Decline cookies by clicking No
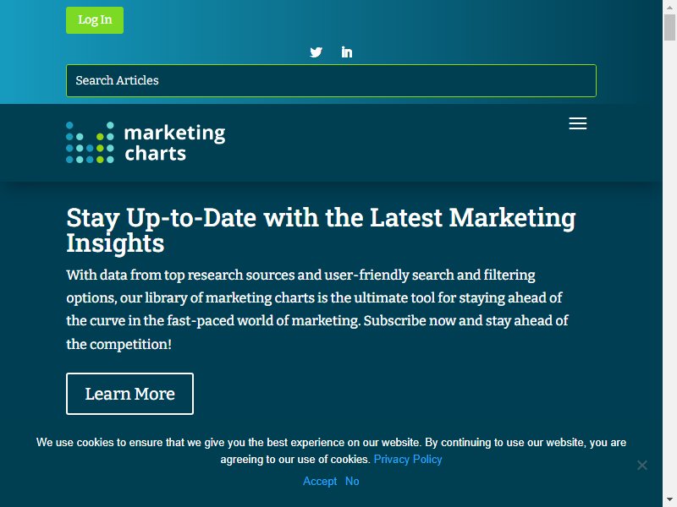Viewport: 677px width, 507px height. tap(352, 481)
